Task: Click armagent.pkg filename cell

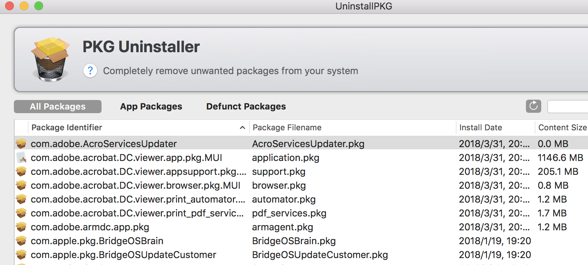Action: pyautogui.click(x=283, y=227)
